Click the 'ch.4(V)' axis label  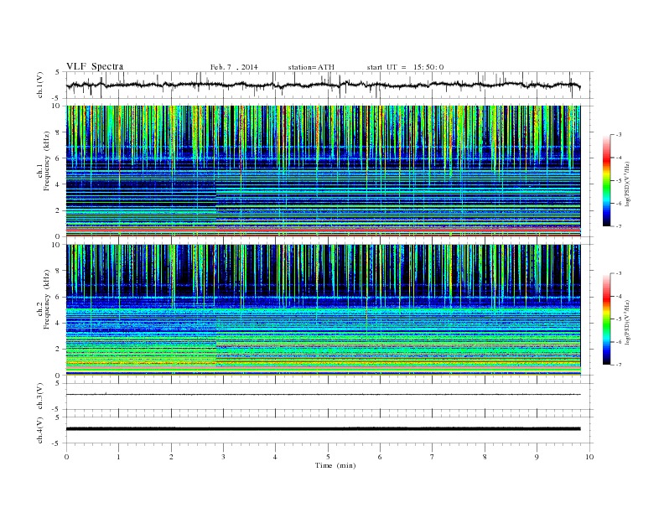pos(39,430)
